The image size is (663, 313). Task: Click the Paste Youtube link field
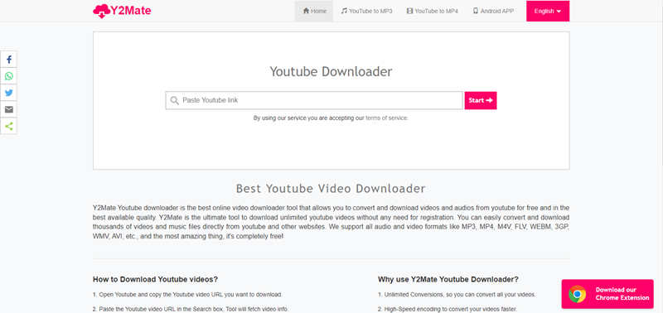314,100
